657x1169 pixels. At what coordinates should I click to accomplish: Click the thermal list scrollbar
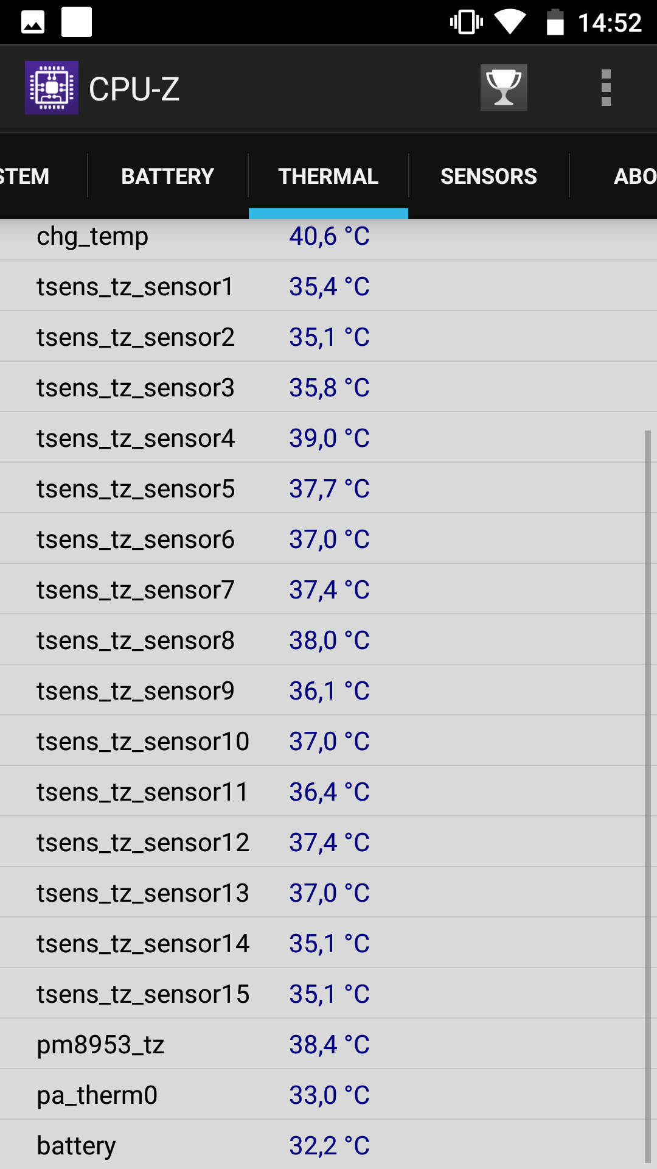648,797
